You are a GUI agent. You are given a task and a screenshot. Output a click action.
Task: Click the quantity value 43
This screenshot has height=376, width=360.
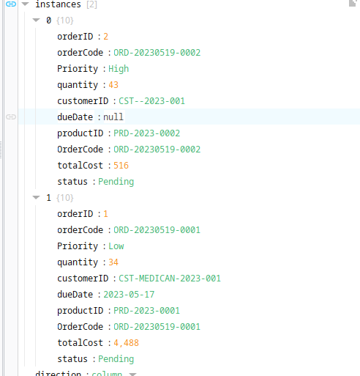tap(113, 85)
